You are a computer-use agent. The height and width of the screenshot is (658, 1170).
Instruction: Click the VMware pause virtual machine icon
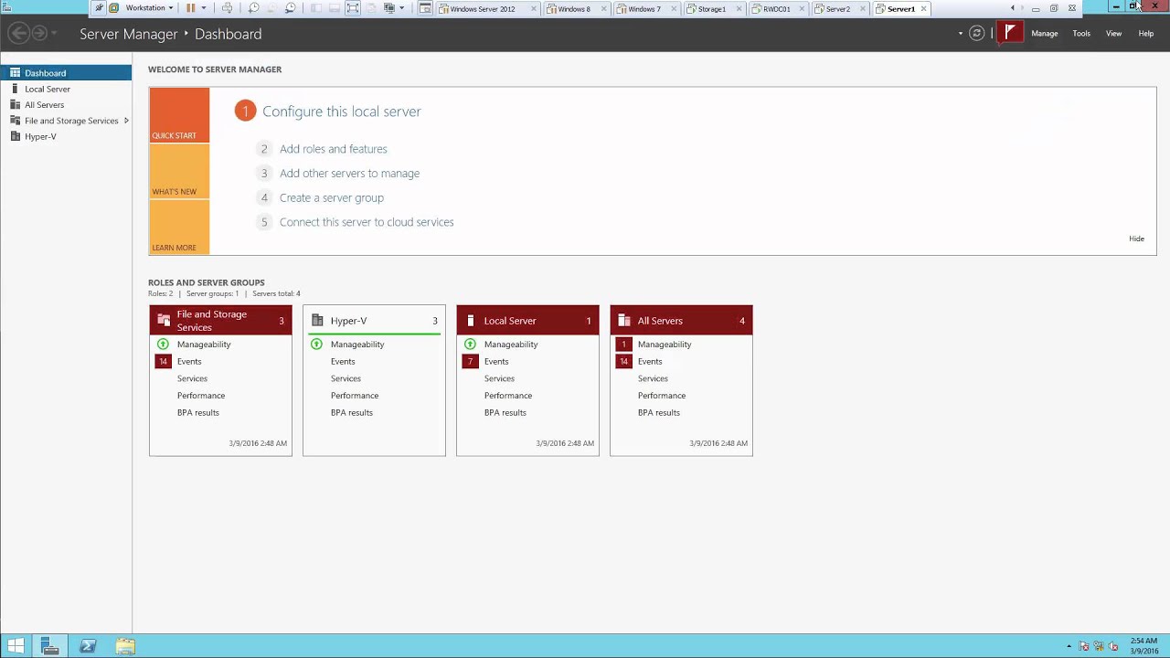191,8
